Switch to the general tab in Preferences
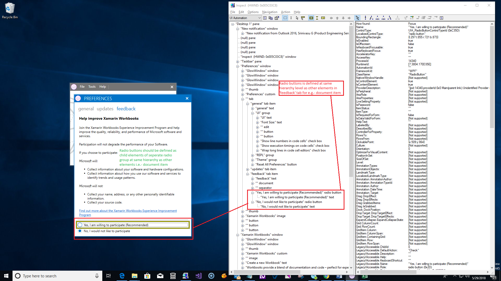This screenshot has width=501, height=281. coord(86,109)
